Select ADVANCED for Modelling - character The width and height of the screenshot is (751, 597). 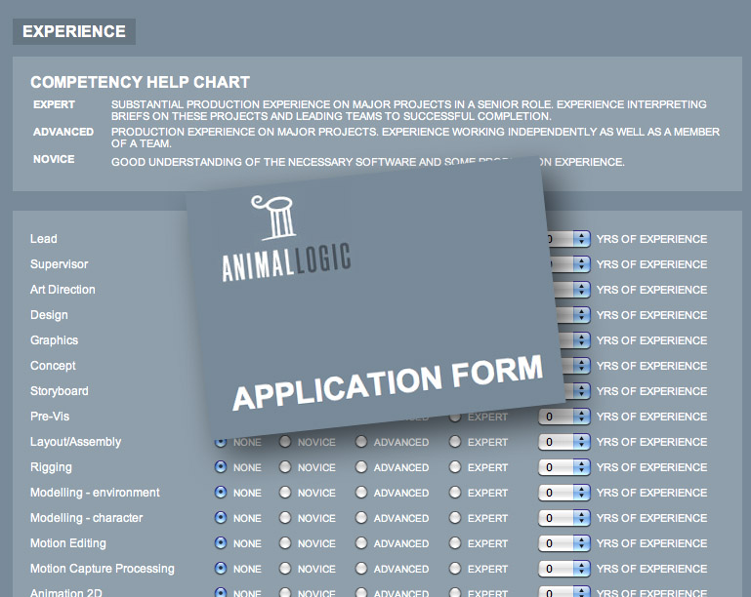point(361,518)
